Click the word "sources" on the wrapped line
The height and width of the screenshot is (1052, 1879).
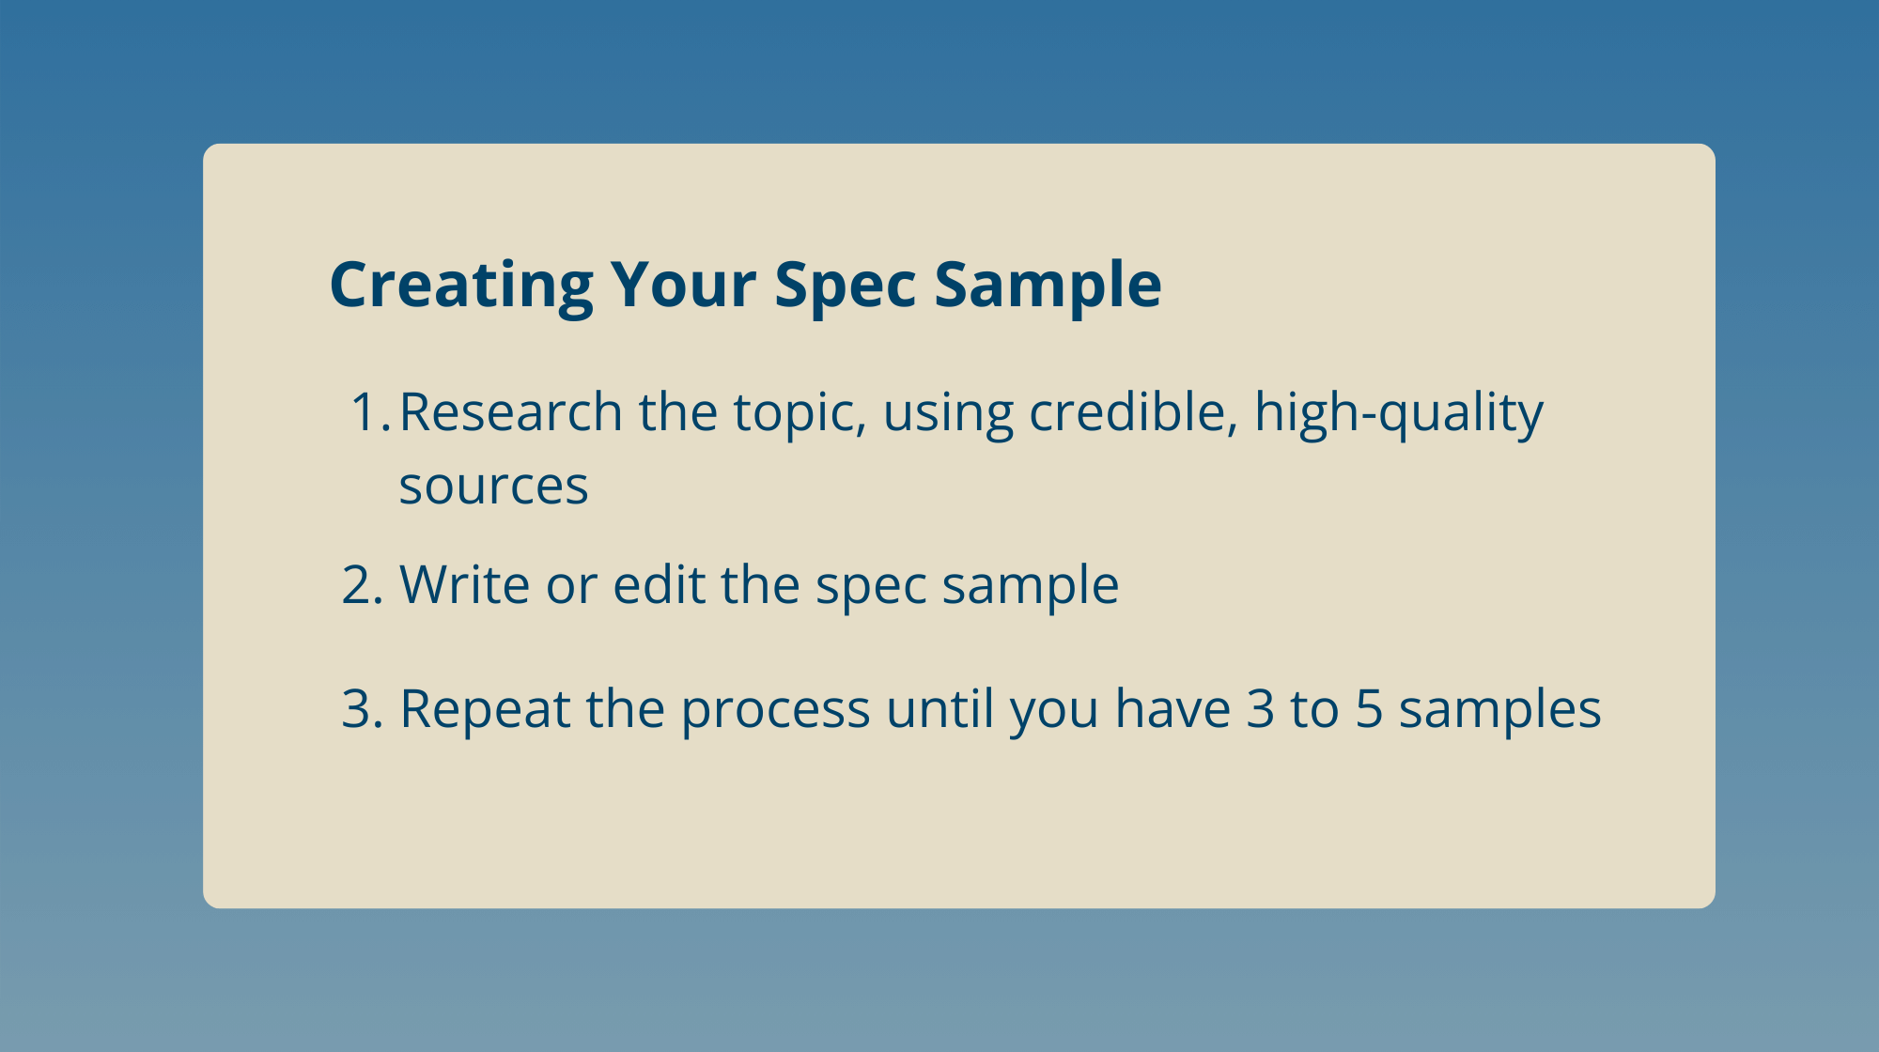coord(494,487)
